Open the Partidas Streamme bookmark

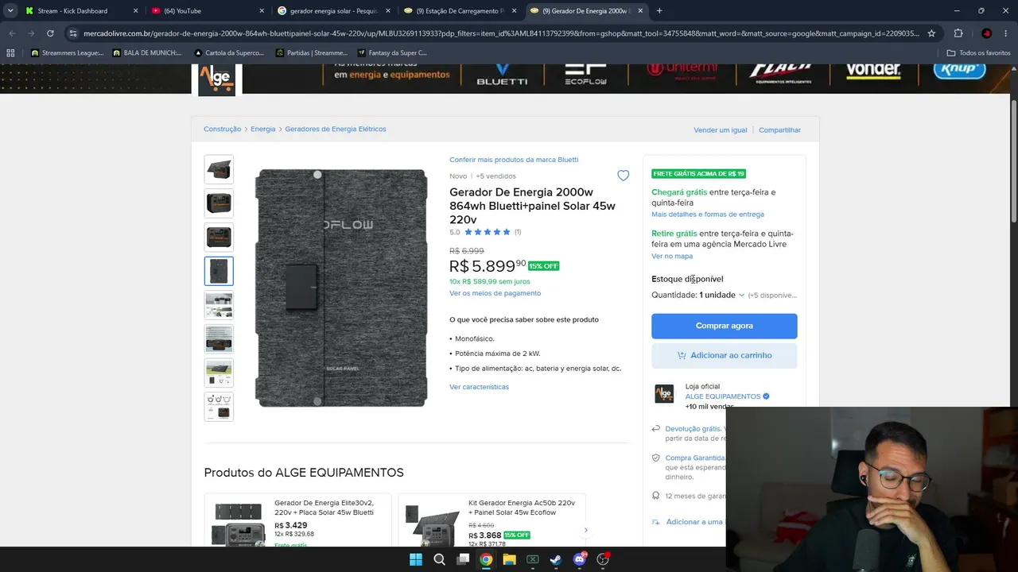coord(311,53)
